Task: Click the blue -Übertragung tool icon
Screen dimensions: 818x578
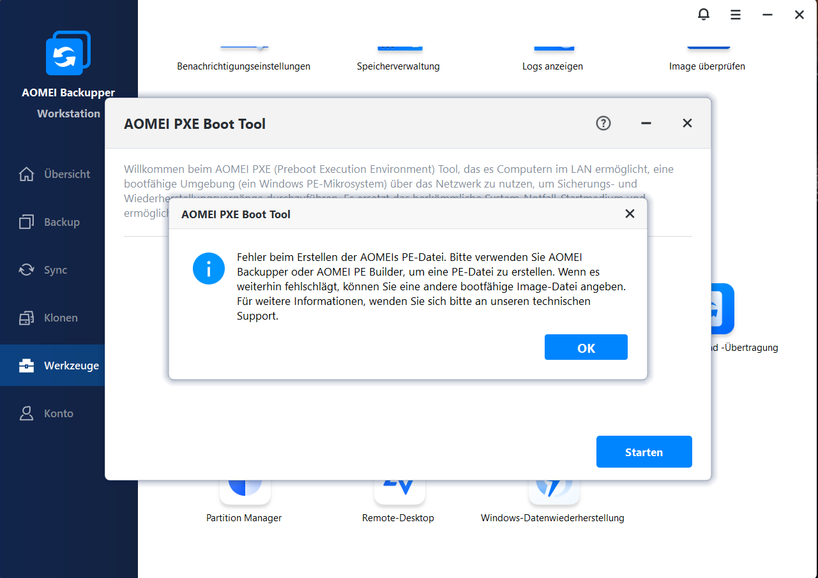Action: click(x=723, y=309)
